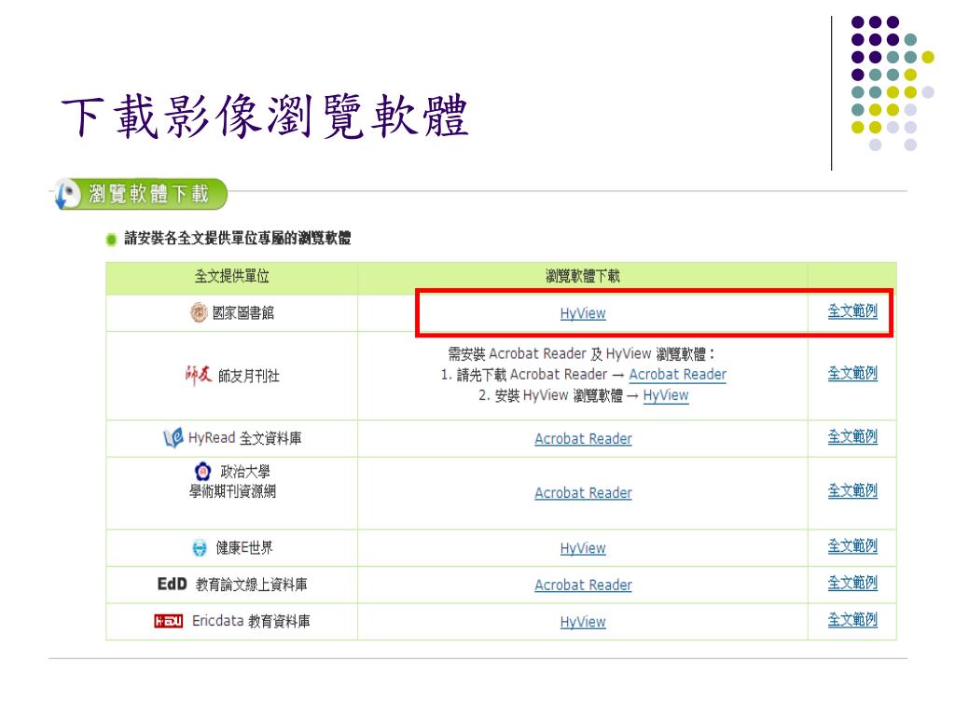
Task: Click the 需安裝 Acrobat Reader 及 HyView instruction line
Action: tap(582, 353)
